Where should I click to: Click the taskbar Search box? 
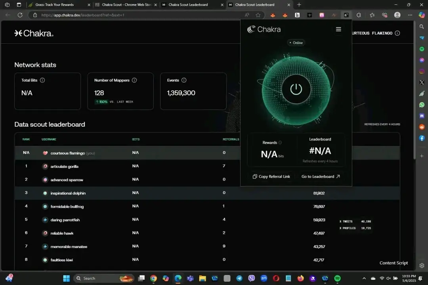[x=104, y=278]
